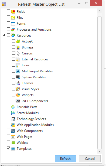Image resolution: width=106 pixels, height=166 pixels.
Task: Tick the .NET Components checkbox
Action: (13, 100)
